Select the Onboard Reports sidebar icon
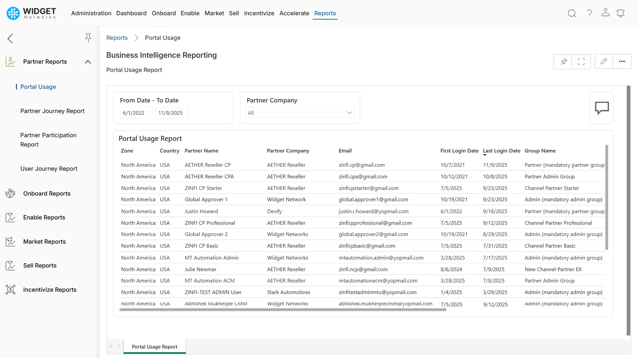638x358 pixels. [10, 193]
